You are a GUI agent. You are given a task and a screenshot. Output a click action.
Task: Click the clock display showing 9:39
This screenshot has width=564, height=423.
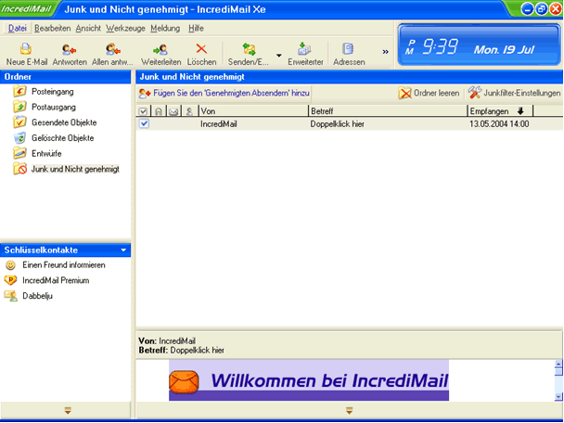coord(440,47)
